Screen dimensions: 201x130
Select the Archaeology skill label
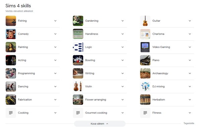point(160,73)
